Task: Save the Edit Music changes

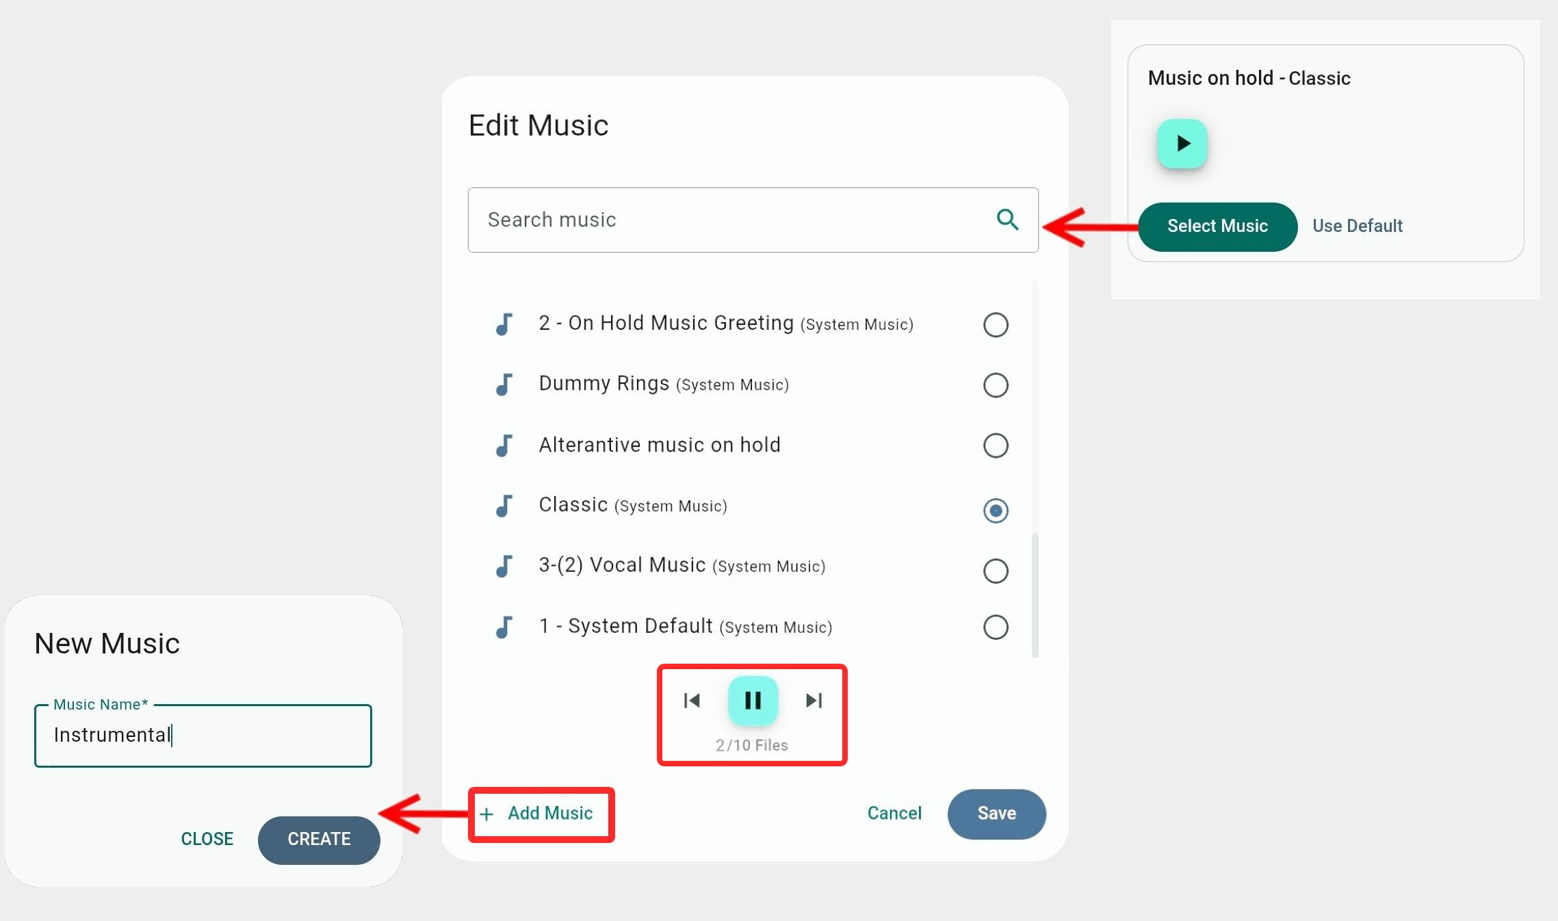Action: (996, 814)
